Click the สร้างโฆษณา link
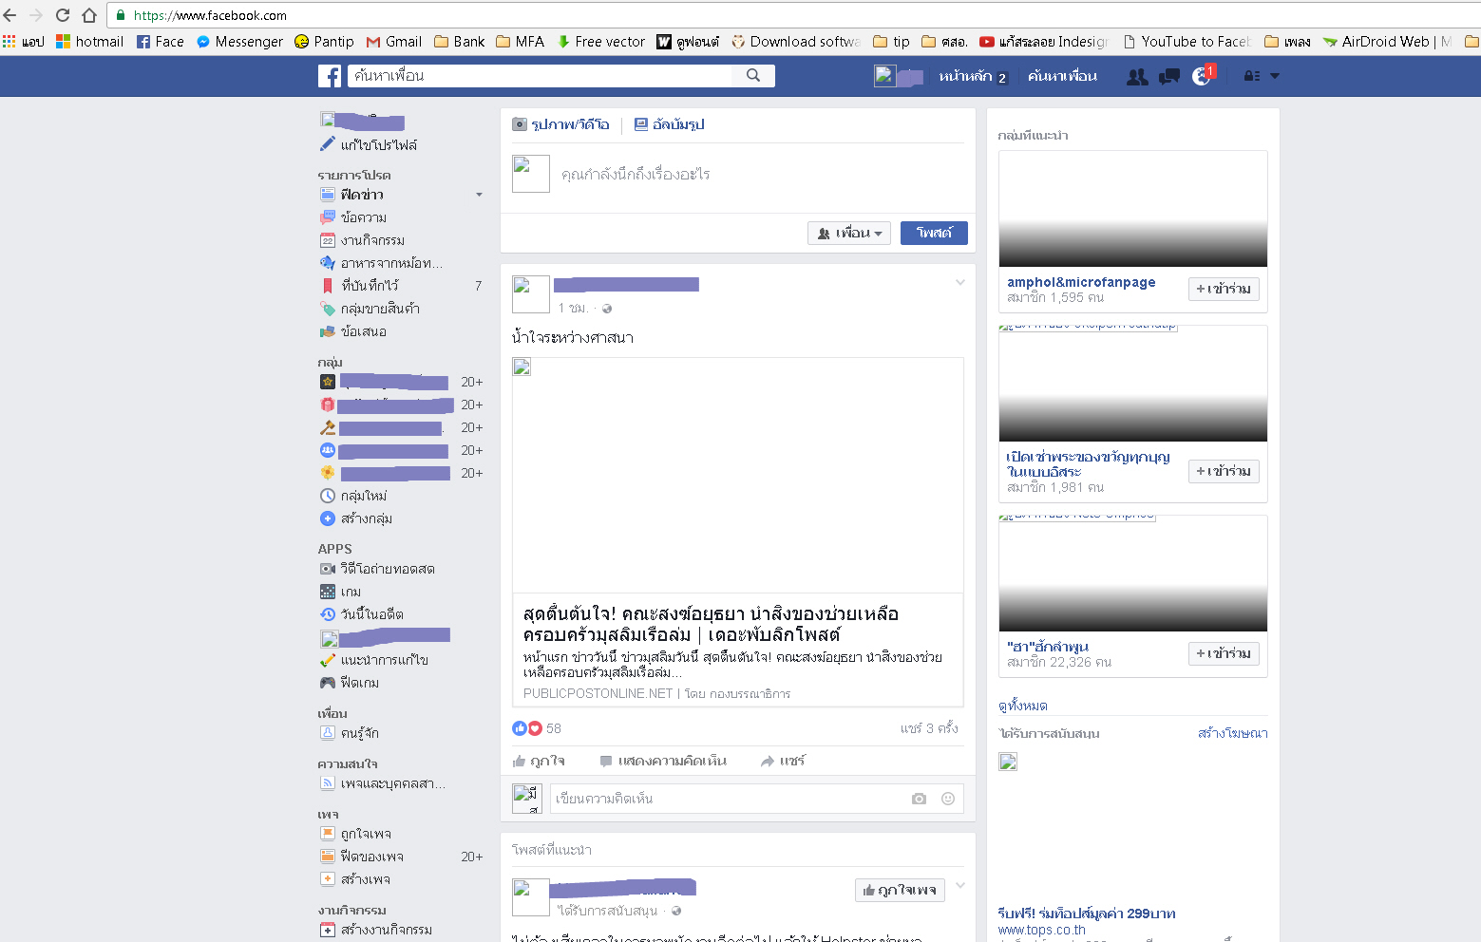Screen dimensions: 1481x942 (x=1233, y=733)
